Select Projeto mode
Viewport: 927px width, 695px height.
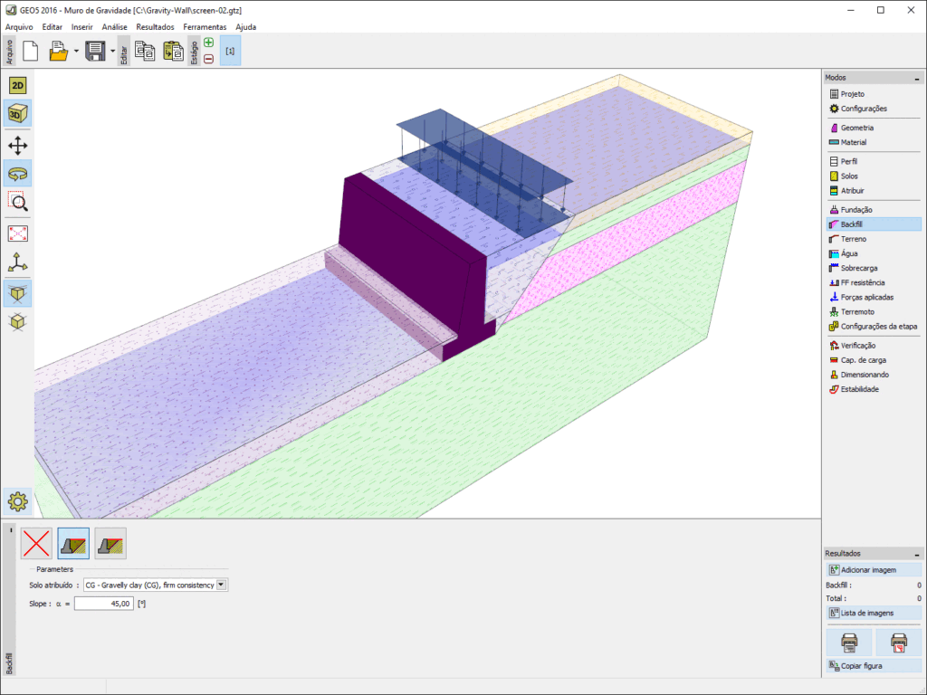point(874,94)
